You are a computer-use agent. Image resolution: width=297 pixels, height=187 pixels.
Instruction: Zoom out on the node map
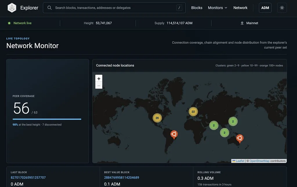[x=99, y=85]
